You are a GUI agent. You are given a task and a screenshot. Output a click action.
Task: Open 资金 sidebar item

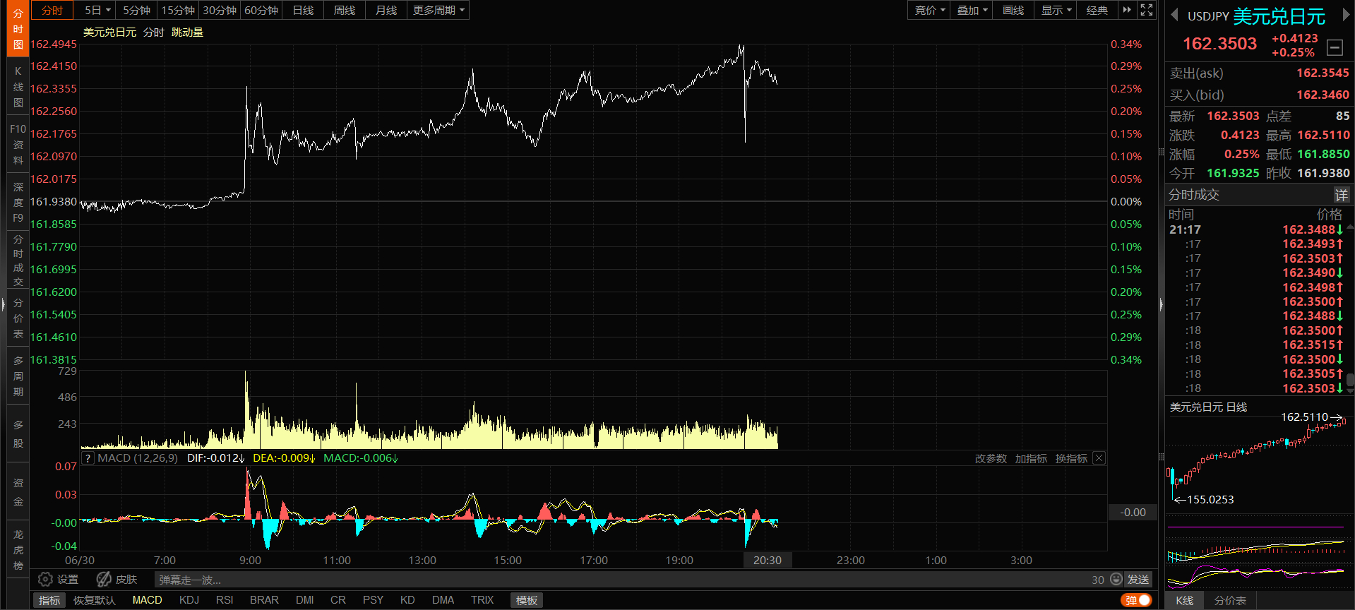click(x=18, y=492)
